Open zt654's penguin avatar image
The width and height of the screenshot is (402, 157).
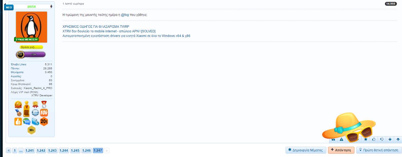click(31, 27)
